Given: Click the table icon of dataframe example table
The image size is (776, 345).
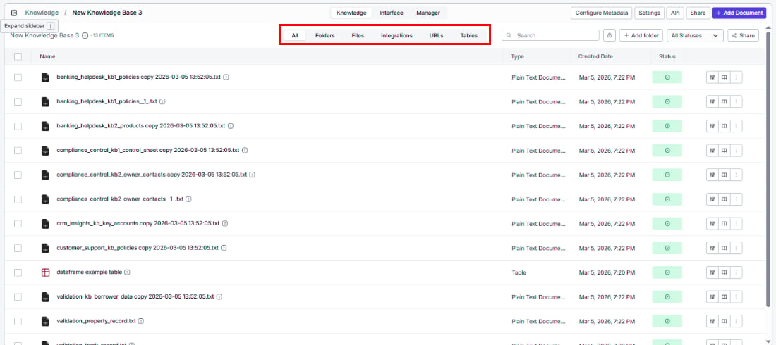Looking at the screenshot, I should [46, 272].
